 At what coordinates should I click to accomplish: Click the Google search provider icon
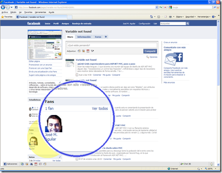click(x=170, y=7)
